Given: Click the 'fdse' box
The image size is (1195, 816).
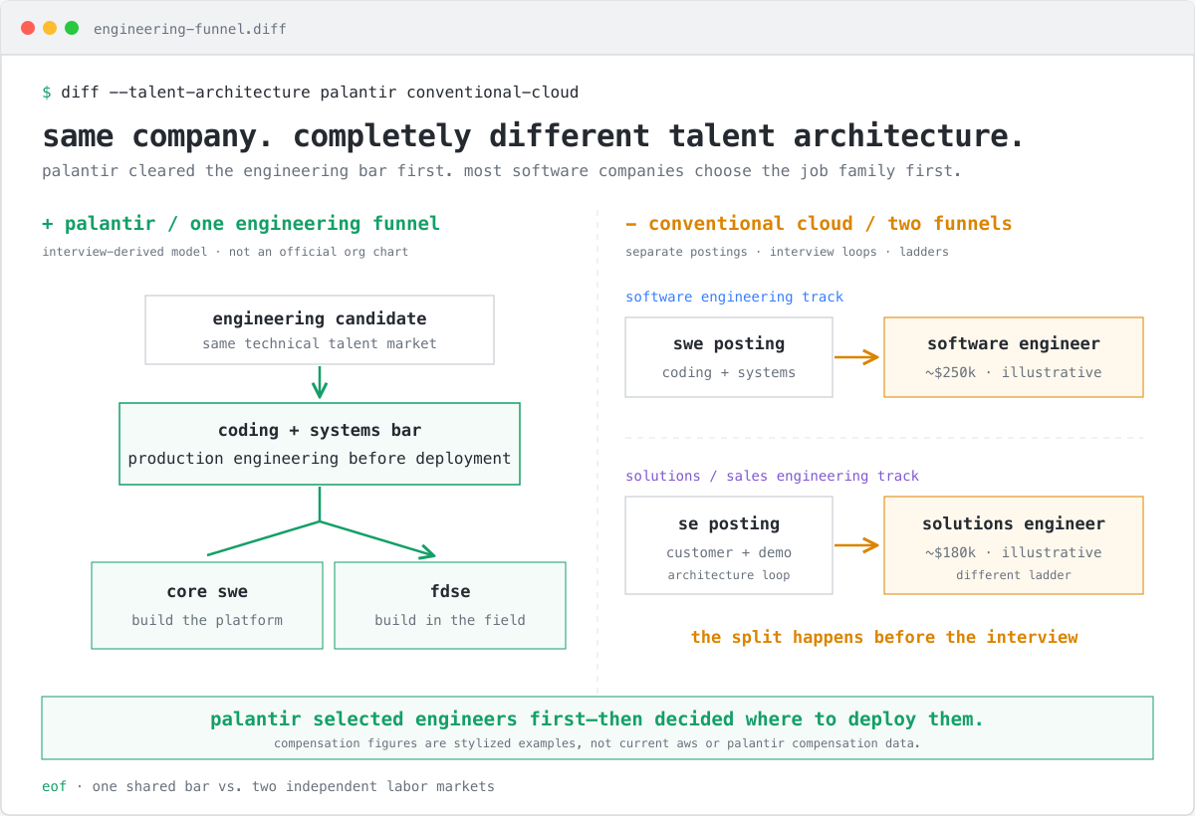Looking at the screenshot, I should (450, 605).
